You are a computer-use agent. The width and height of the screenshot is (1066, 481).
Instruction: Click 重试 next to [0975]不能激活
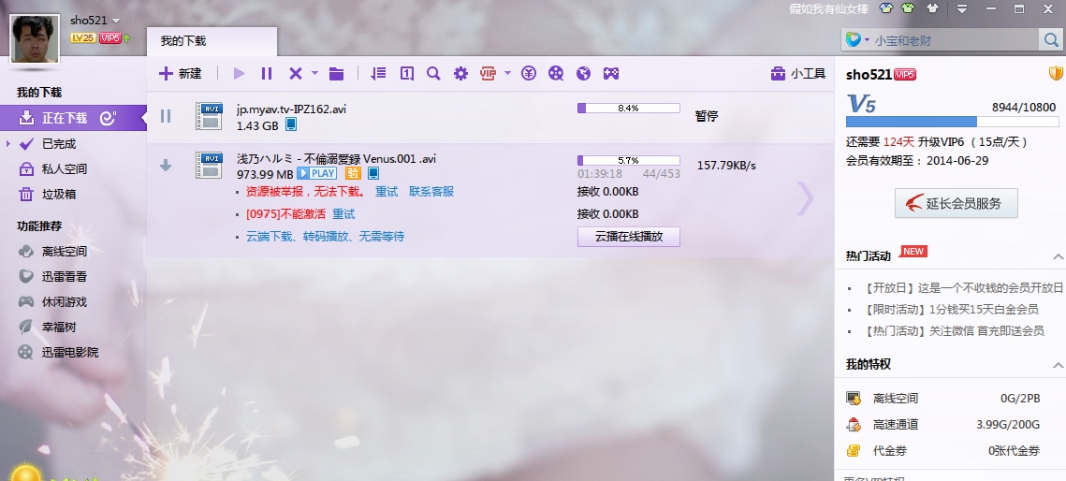(x=343, y=214)
